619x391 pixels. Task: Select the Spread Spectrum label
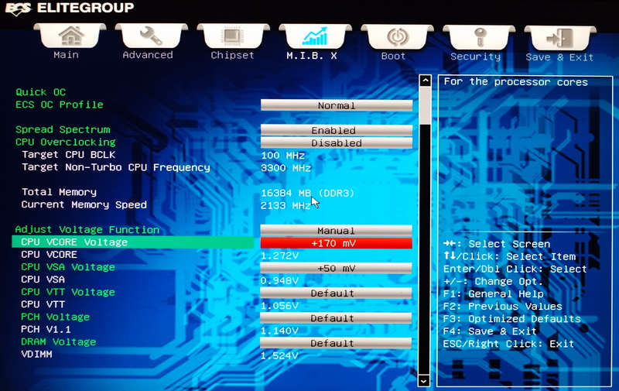[63, 129]
